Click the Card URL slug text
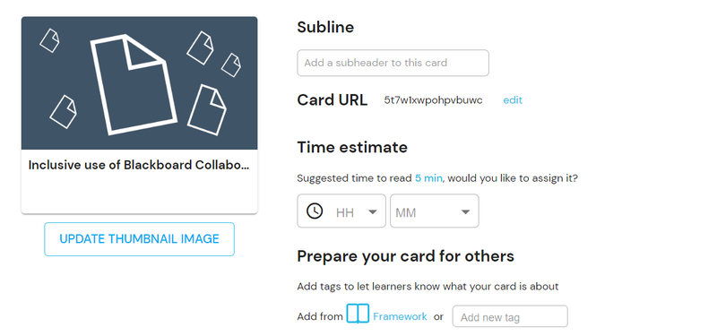Image resolution: width=717 pixels, height=336 pixels. tap(433, 100)
